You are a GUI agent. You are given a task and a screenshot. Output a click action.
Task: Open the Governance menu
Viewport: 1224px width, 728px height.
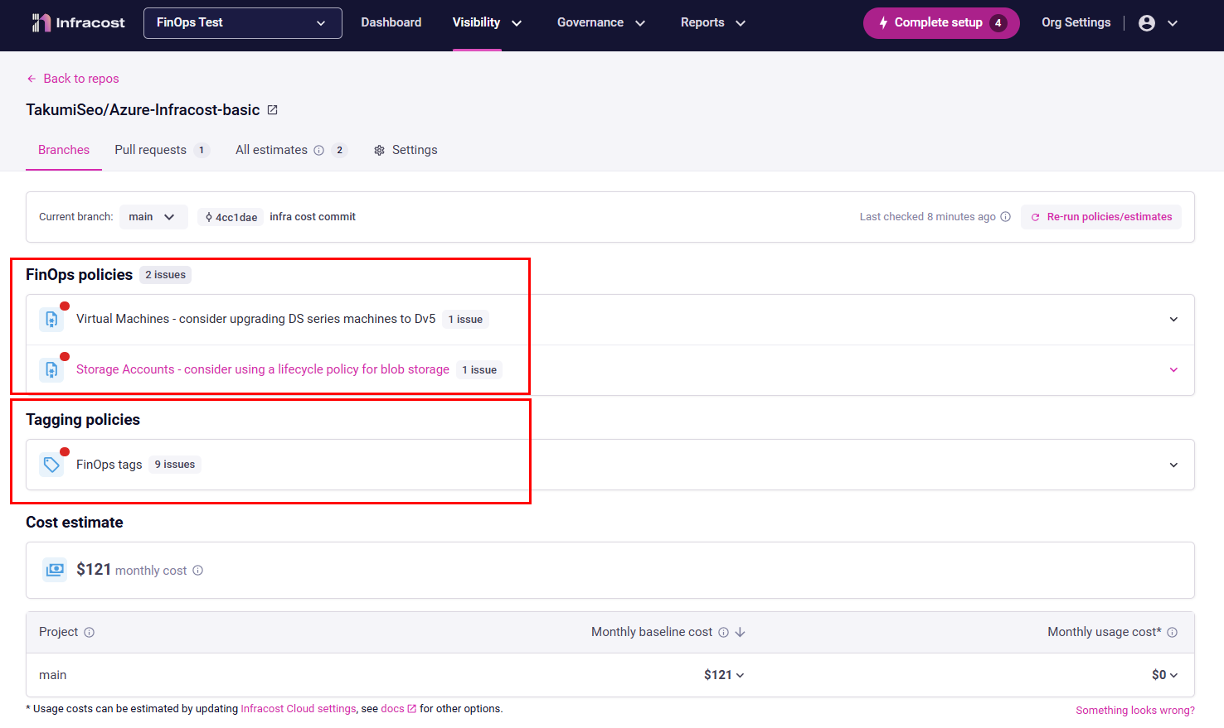click(x=600, y=23)
